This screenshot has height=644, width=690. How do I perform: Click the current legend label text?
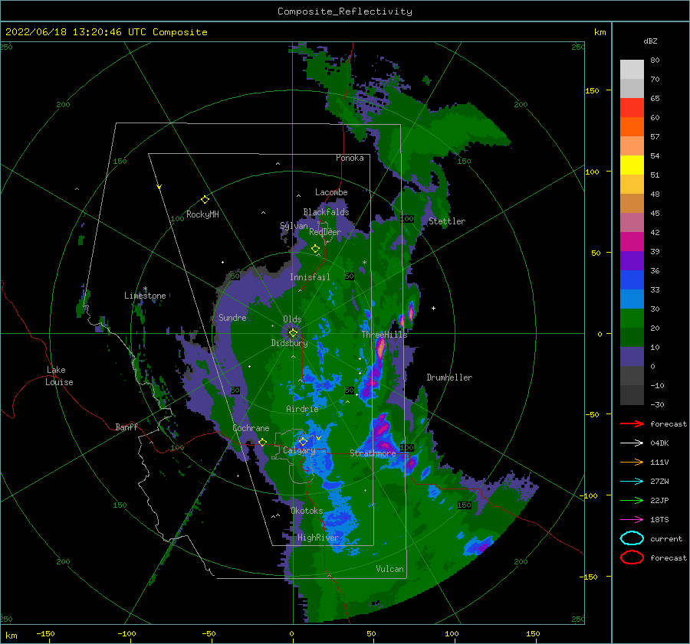666,538
